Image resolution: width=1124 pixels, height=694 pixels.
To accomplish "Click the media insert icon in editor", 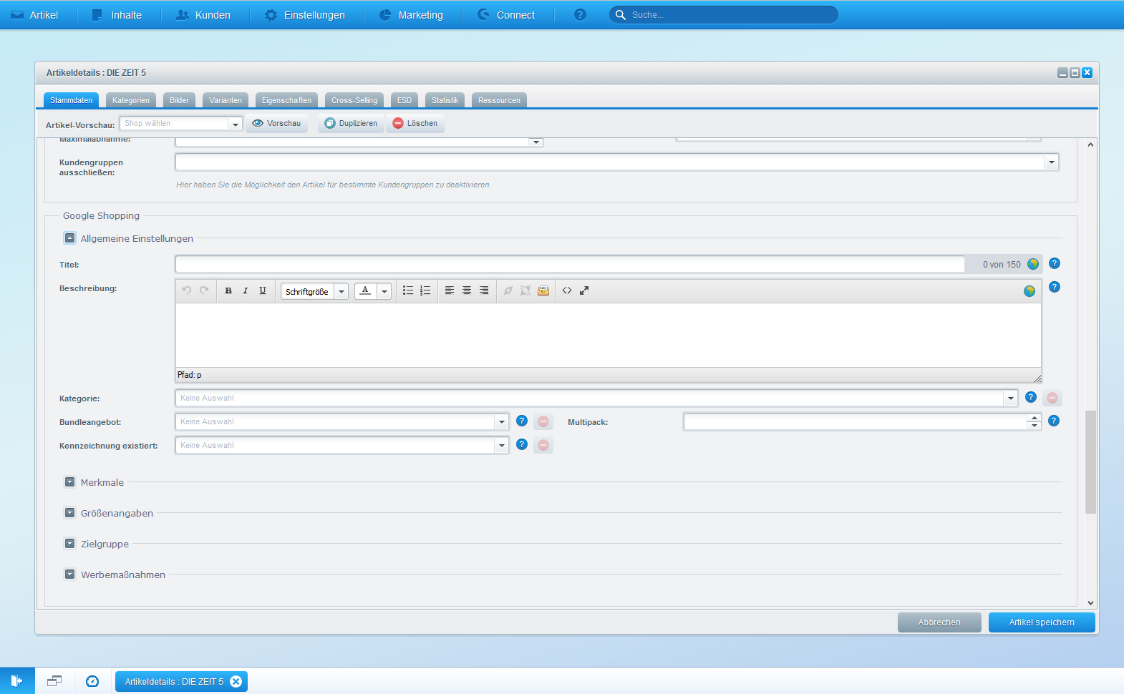I will (543, 291).
